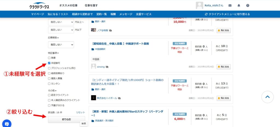Open the オススメの仕事 menu
The width and height of the screenshot is (280, 127).
tap(68, 5)
